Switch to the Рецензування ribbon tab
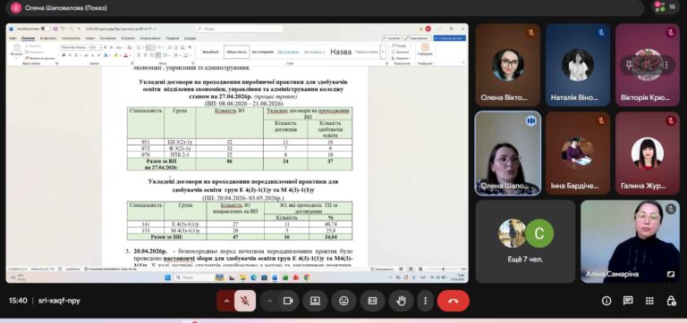The height and width of the screenshot is (323, 687). [x=150, y=38]
